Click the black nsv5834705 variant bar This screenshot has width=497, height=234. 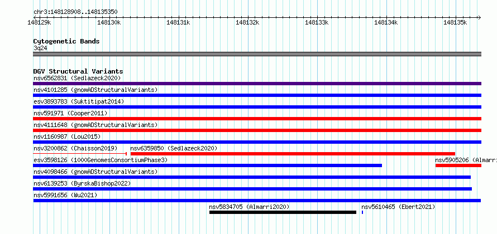283,212
